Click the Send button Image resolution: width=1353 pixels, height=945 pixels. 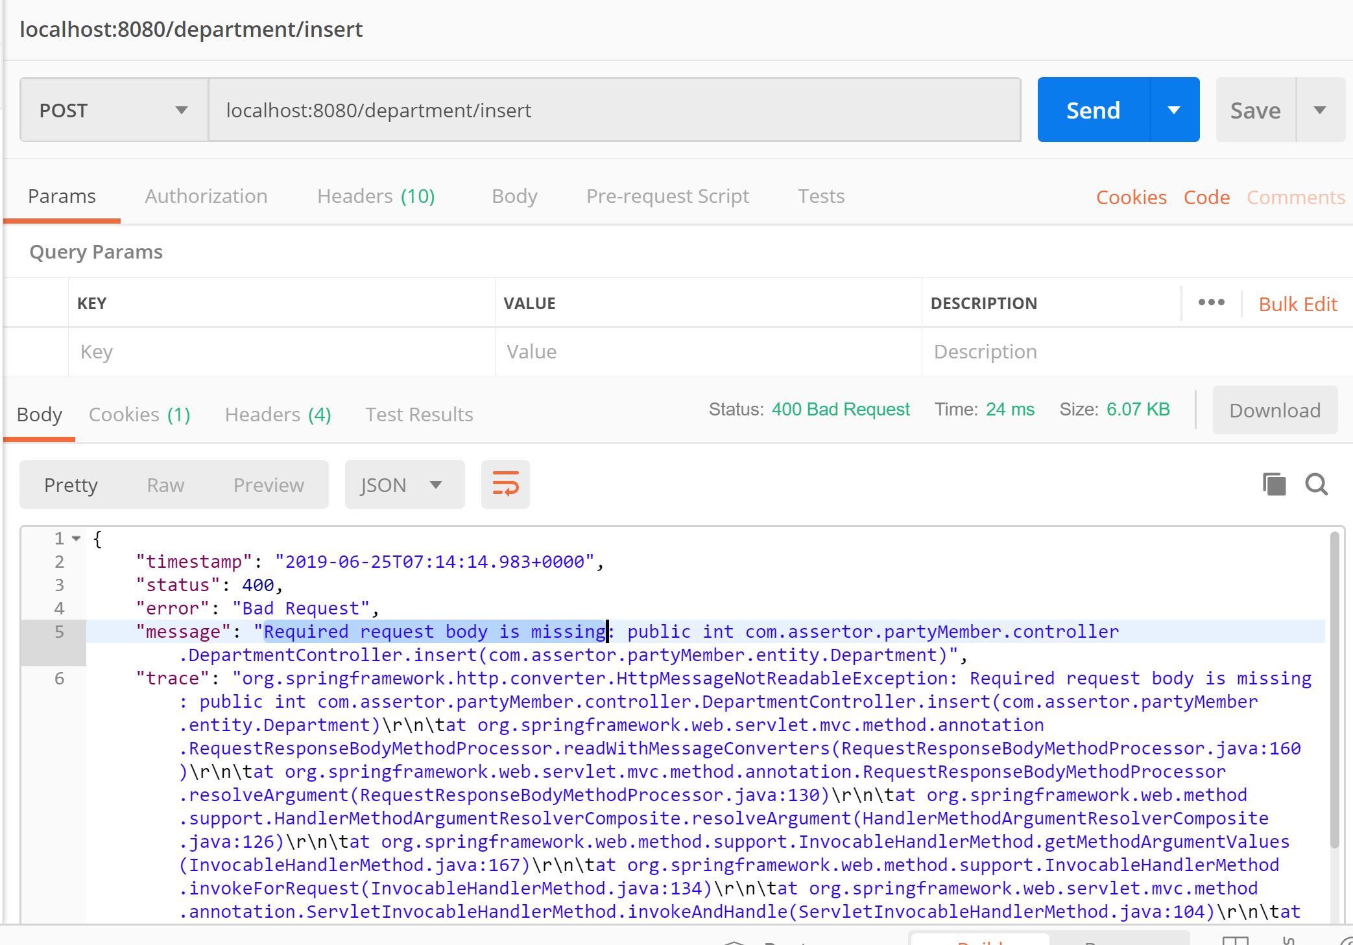[x=1094, y=110]
